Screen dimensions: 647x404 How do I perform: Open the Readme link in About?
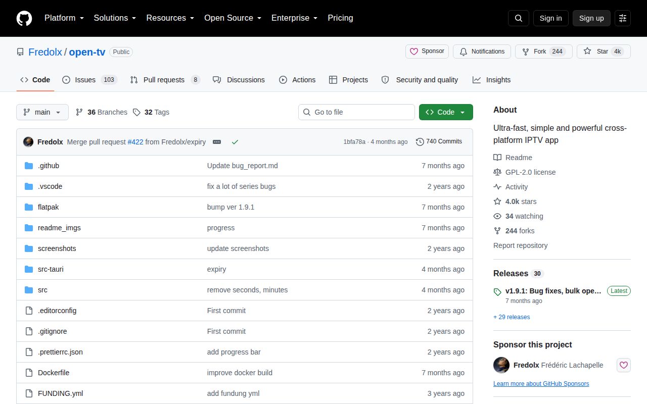coord(513,158)
